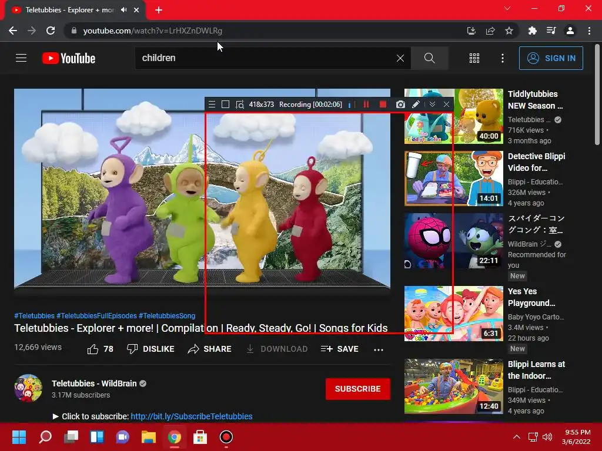This screenshot has width=602, height=451.
Task: Click the page's vertical scrollbar
Action: (597, 95)
